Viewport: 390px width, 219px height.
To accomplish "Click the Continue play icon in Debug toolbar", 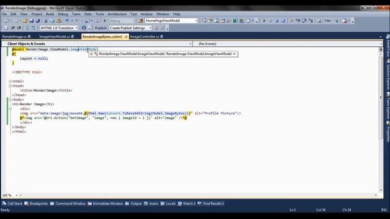I will [264, 21].
